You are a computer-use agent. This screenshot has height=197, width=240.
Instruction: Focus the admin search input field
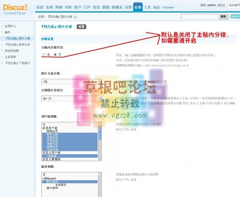point(199,16)
